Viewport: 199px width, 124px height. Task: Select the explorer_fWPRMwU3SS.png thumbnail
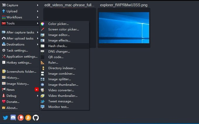click(124, 28)
